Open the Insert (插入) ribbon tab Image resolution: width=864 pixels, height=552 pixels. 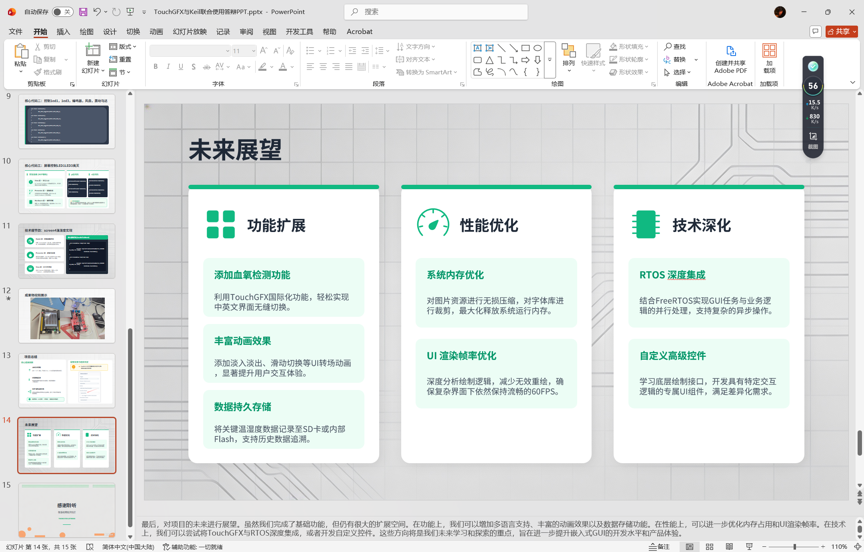pyautogui.click(x=63, y=32)
